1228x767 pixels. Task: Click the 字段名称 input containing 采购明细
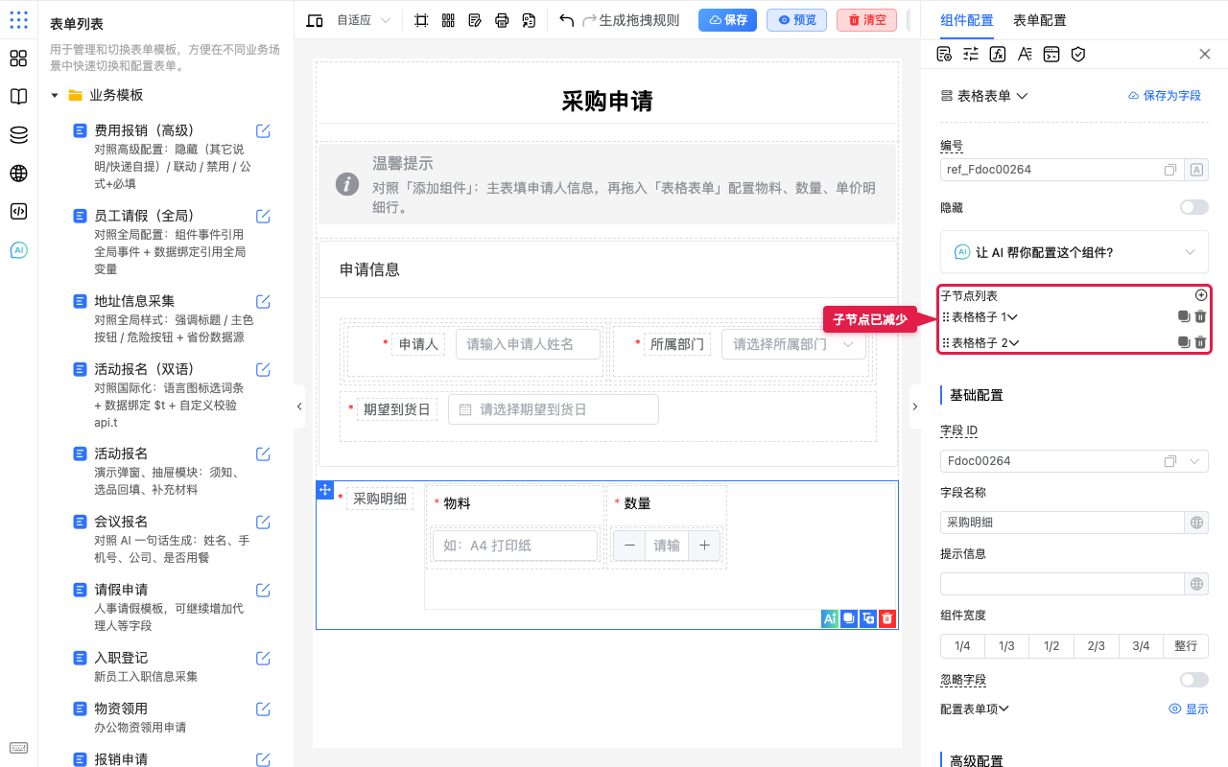click(x=1063, y=523)
